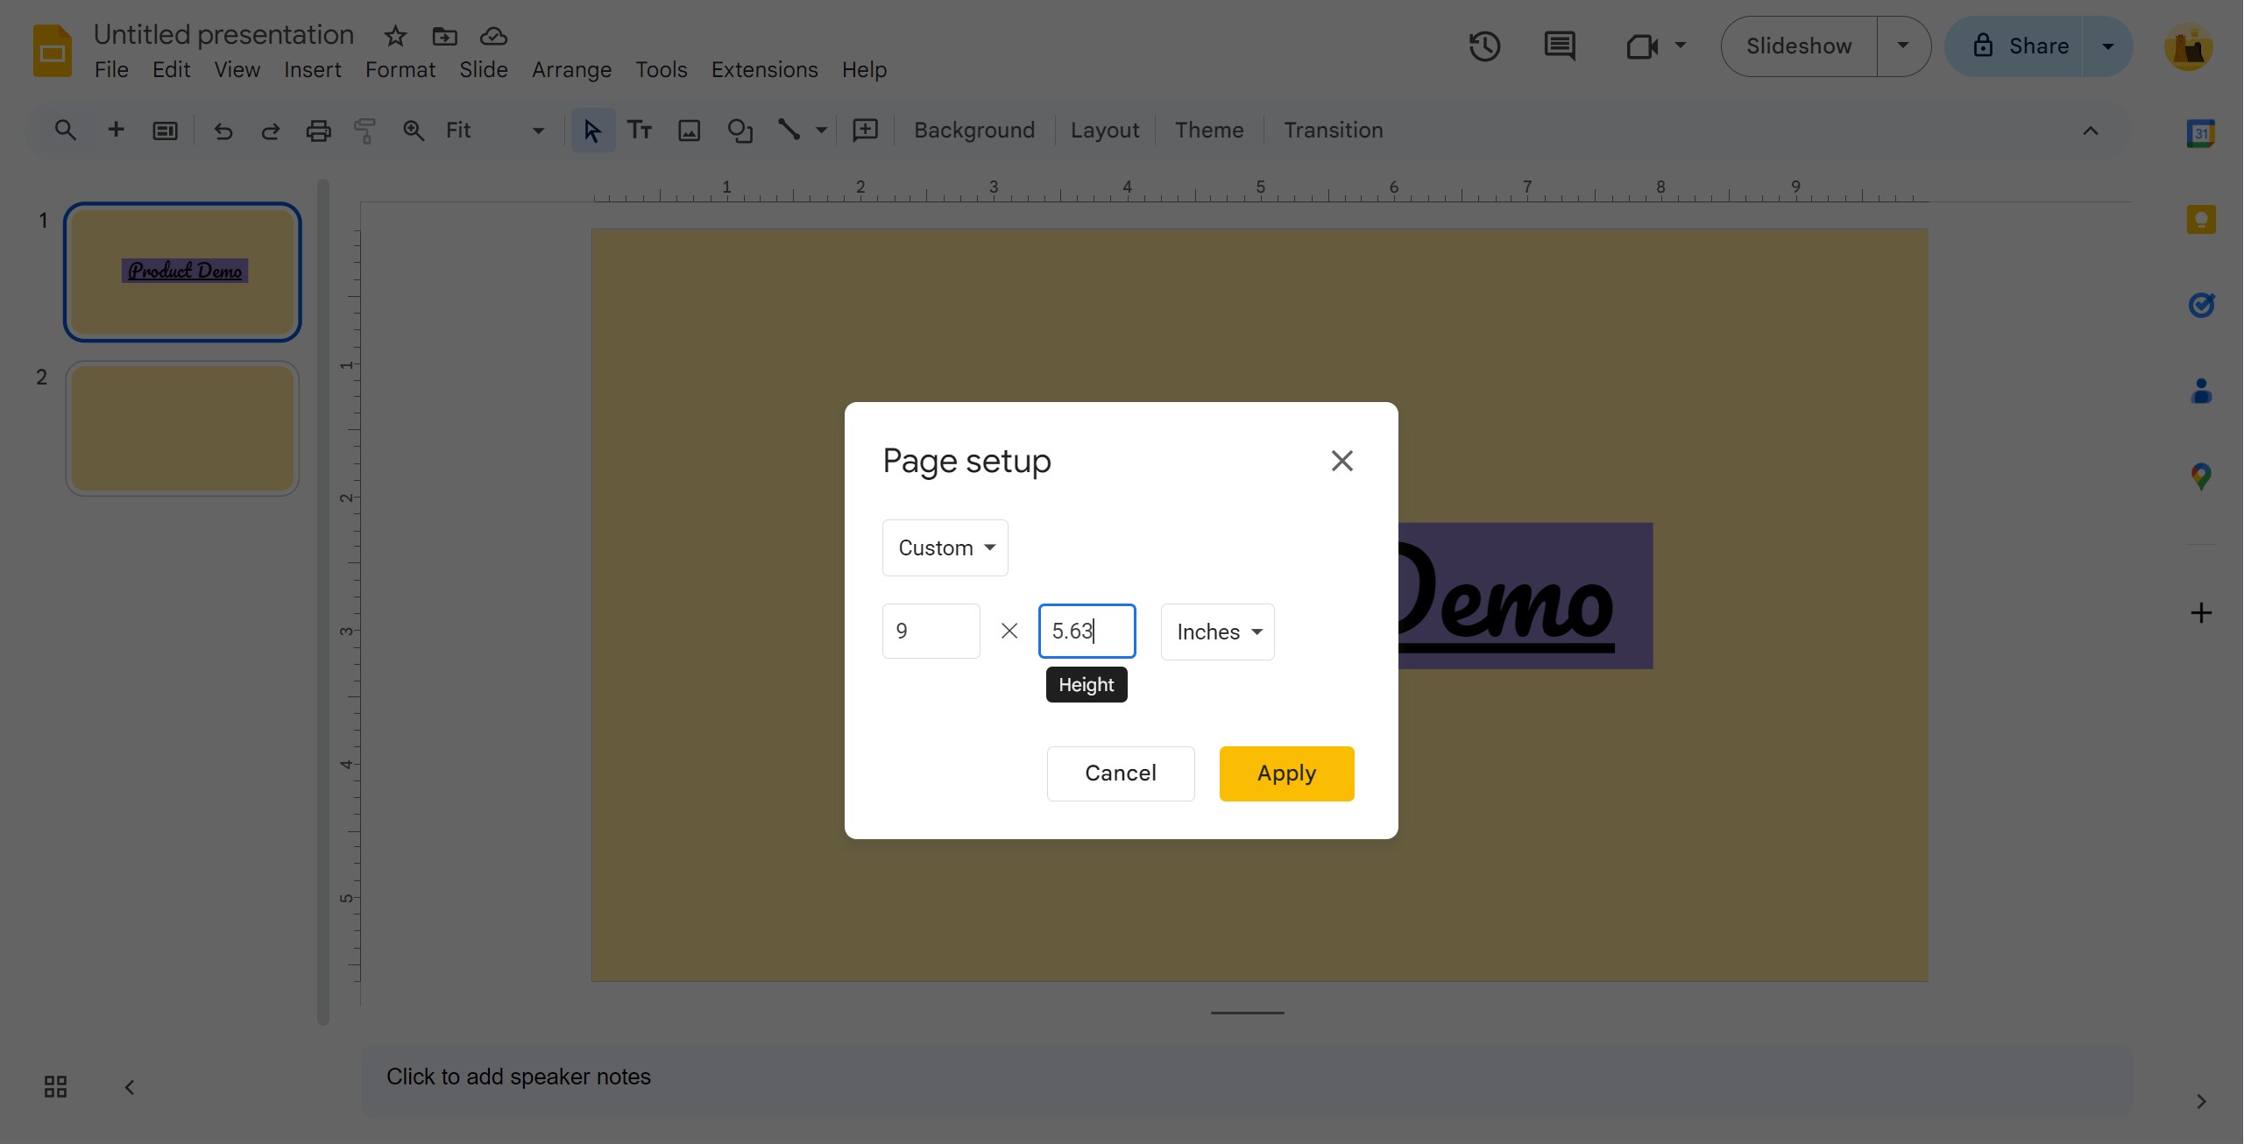Image resolution: width=2244 pixels, height=1144 pixels.
Task: Open Google Keep side panel
Action: click(x=2201, y=219)
